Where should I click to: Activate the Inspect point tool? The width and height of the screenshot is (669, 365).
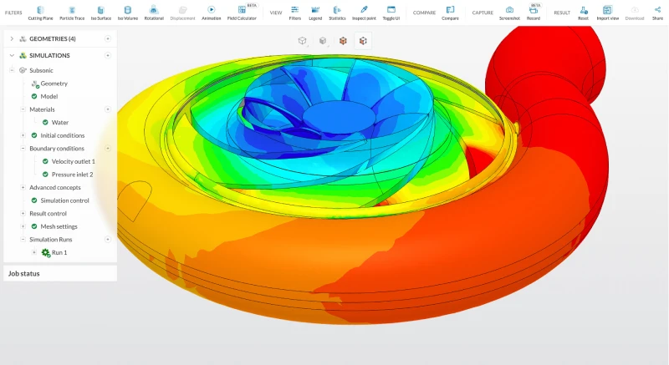[364, 13]
